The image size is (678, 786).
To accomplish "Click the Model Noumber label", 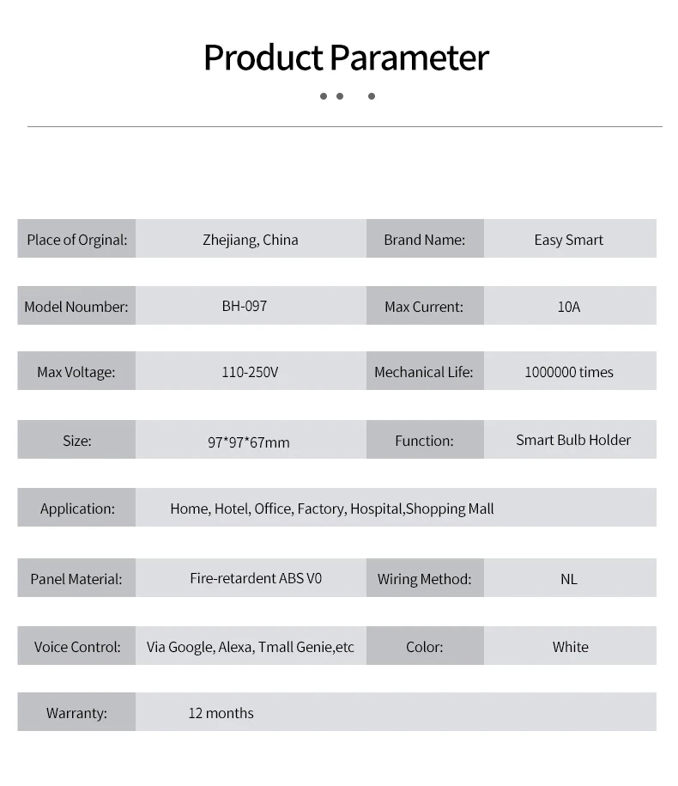I will click(x=76, y=307).
